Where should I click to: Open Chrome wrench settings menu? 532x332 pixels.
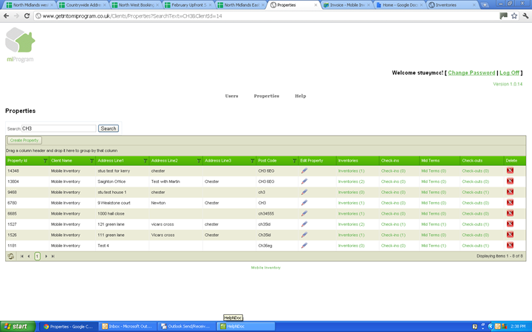click(x=525, y=15)
